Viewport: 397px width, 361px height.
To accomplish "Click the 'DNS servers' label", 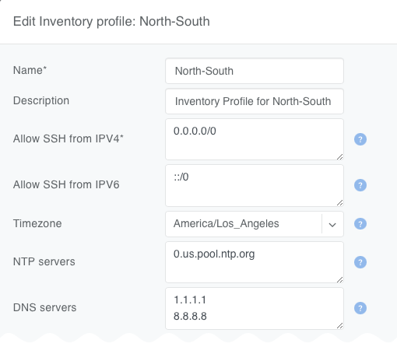I will point(44,307).
